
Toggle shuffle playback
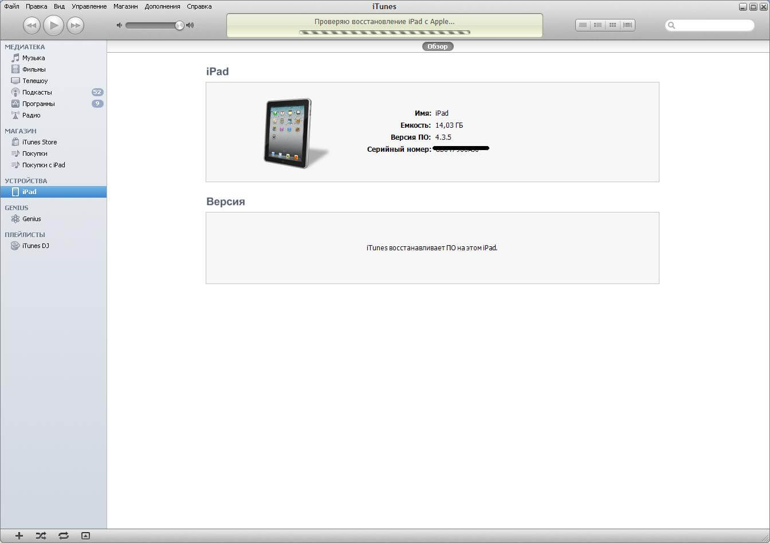[x=41, y=536]
